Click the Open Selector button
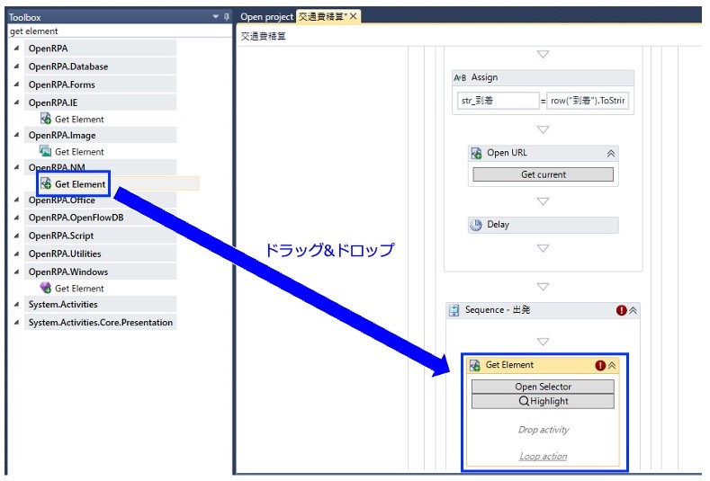This screenshot has height=481, width=710. pos(543,387)
